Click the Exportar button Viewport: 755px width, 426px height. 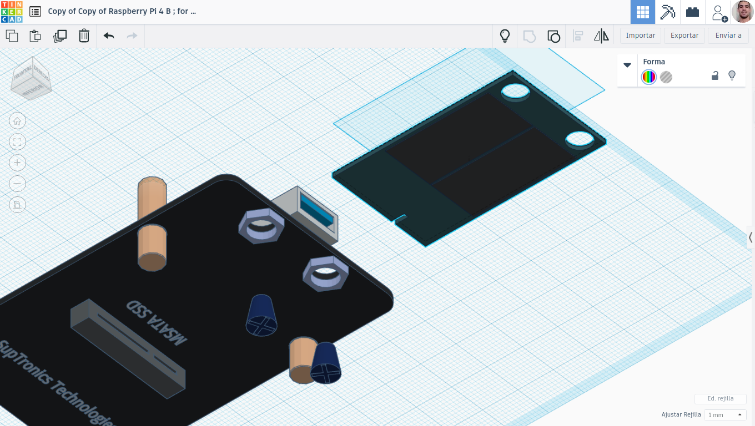(684, 35)
